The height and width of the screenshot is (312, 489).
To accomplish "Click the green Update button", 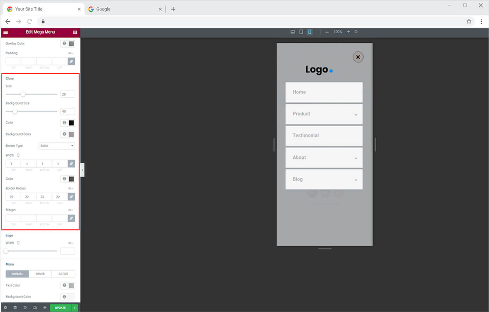I will 60,308.
